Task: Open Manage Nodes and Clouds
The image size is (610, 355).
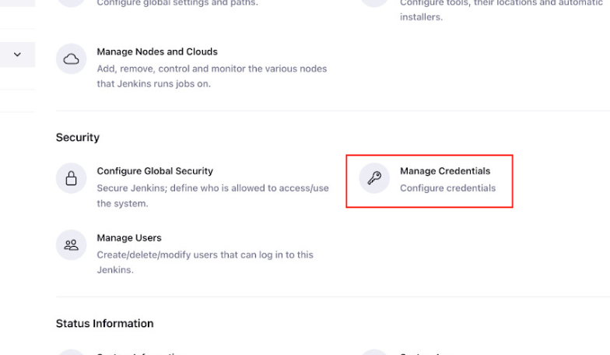Action: point(157,52)
